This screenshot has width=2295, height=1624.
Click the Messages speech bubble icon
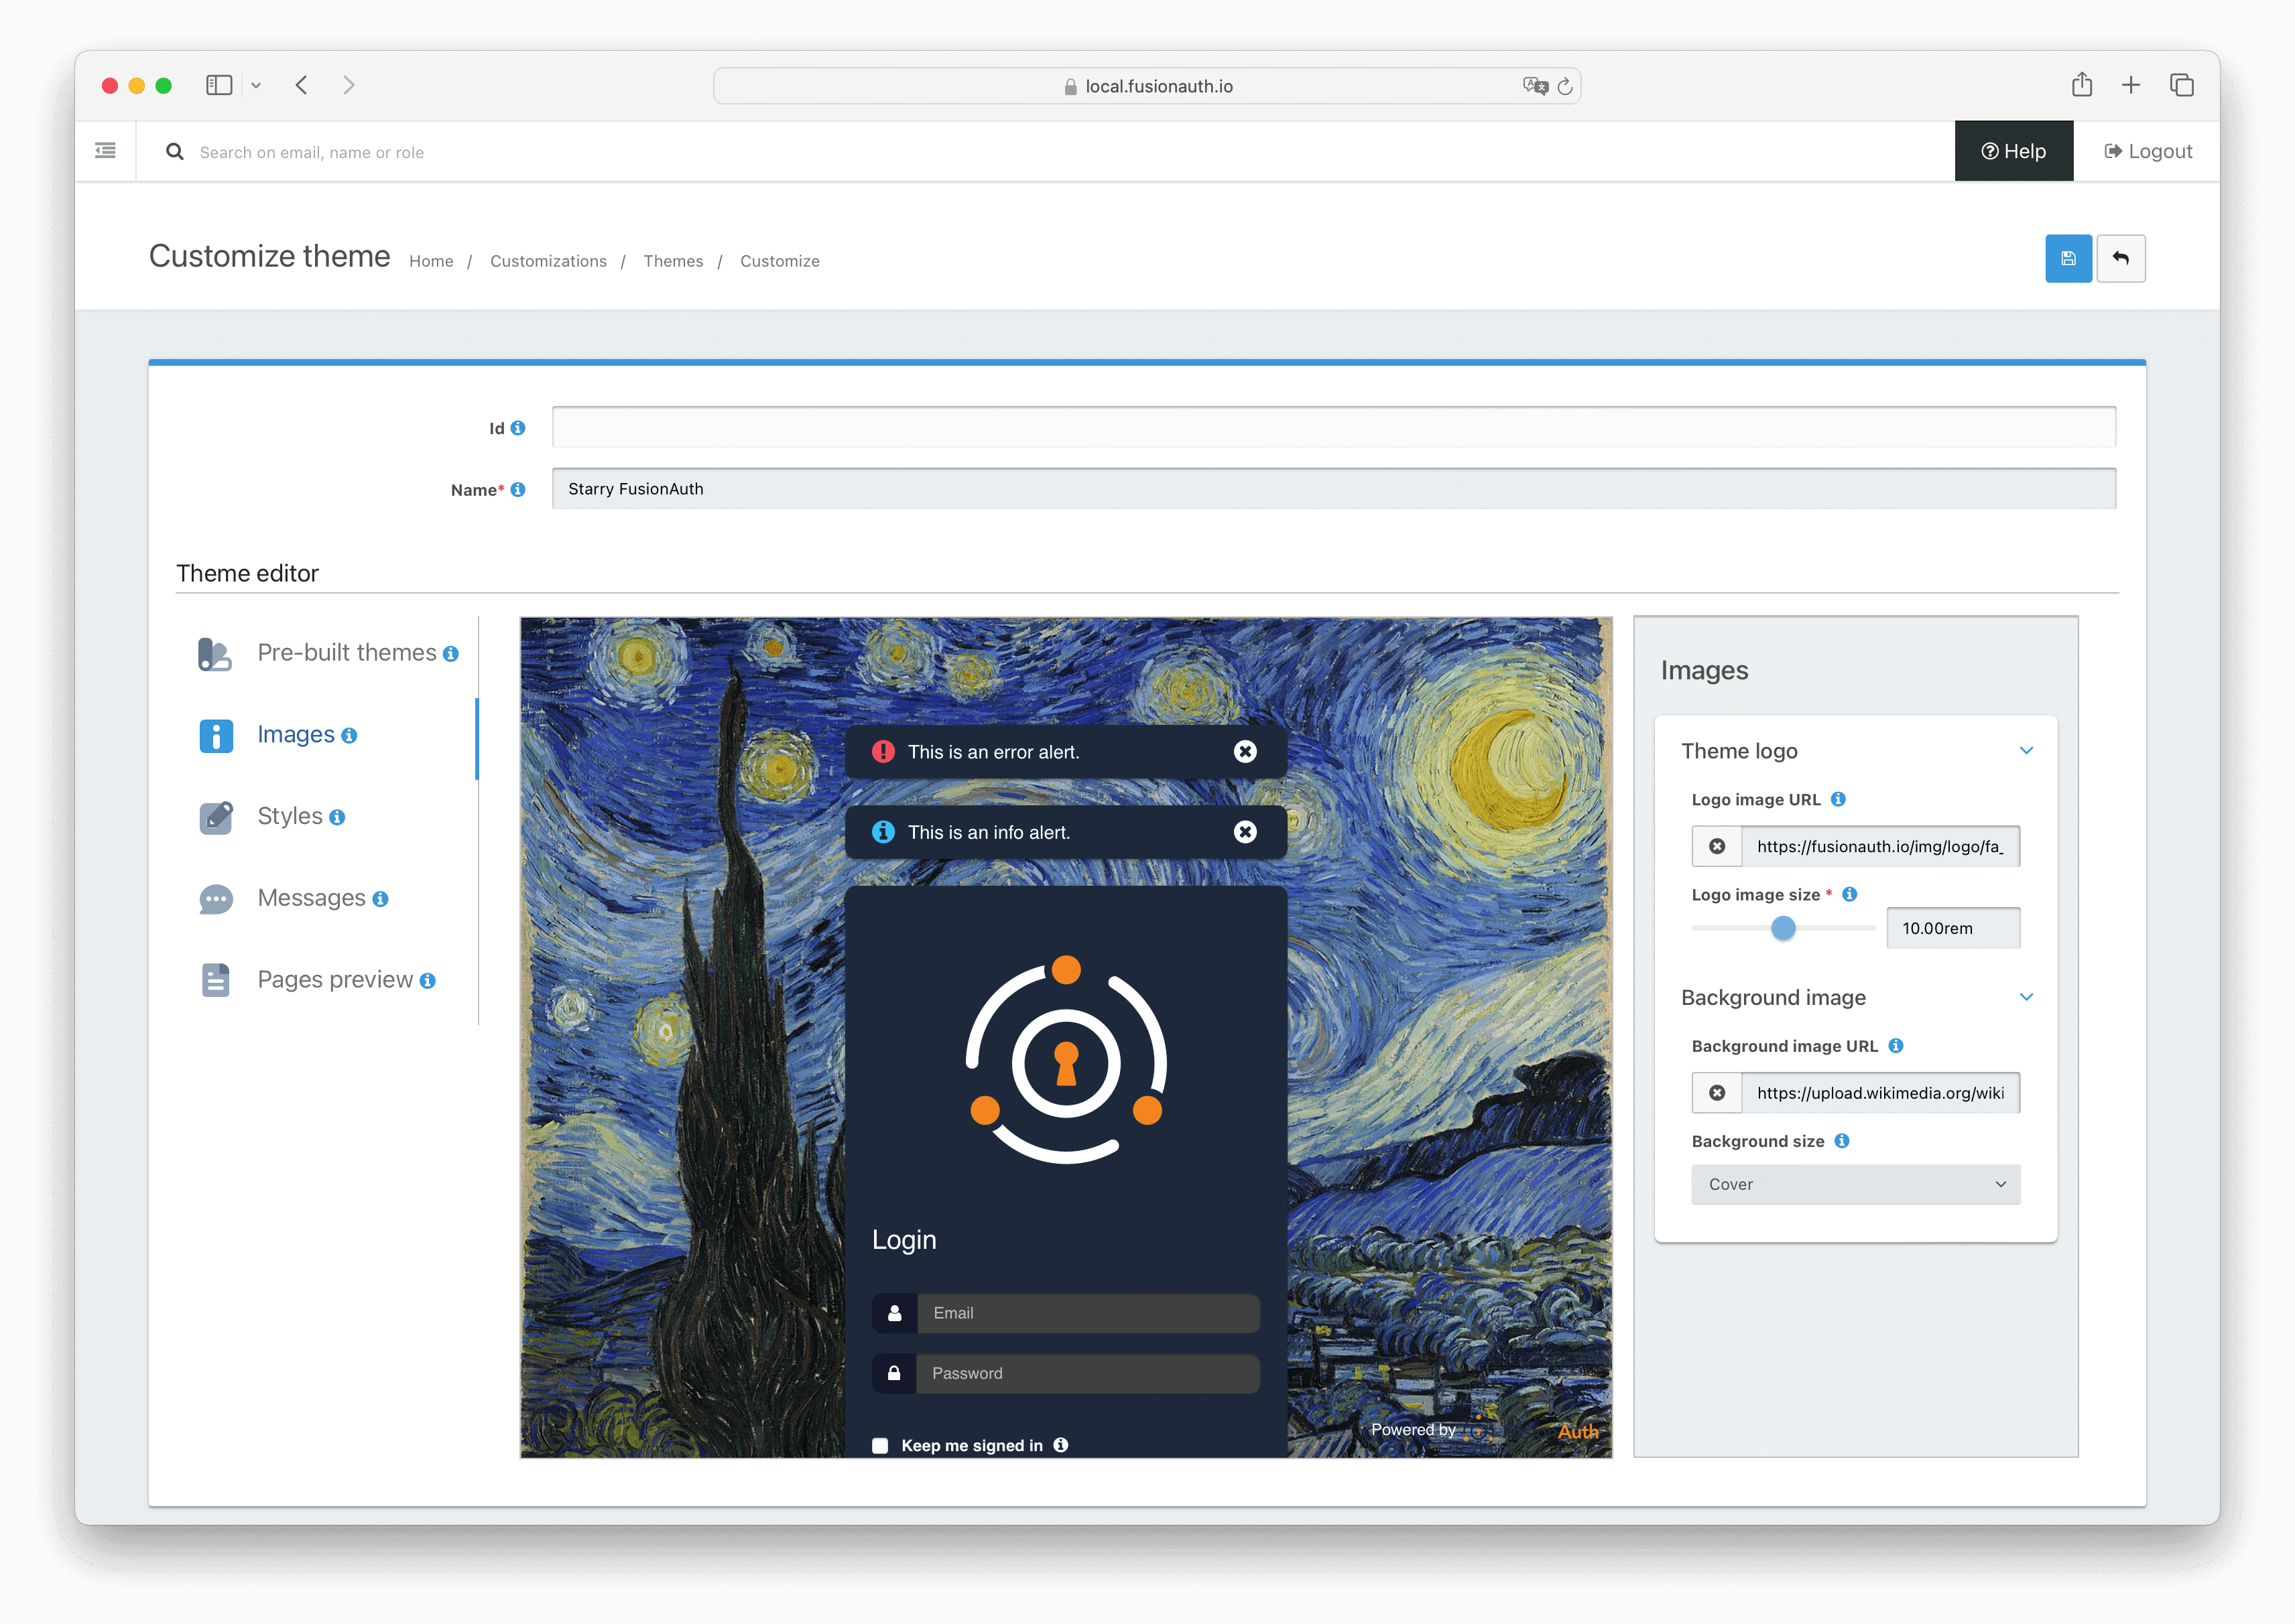pyautogui.click(x=215, y=899)
